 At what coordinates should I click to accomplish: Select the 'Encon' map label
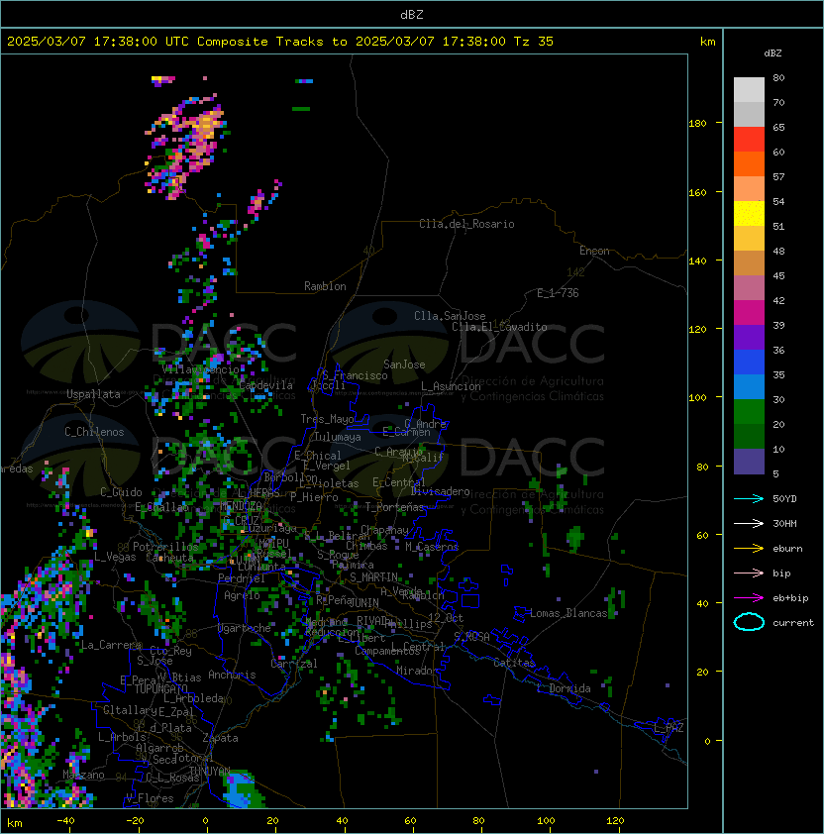coord(594,251)
